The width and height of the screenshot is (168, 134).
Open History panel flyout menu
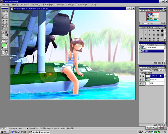pyautogui.click(x=165, y=45)
